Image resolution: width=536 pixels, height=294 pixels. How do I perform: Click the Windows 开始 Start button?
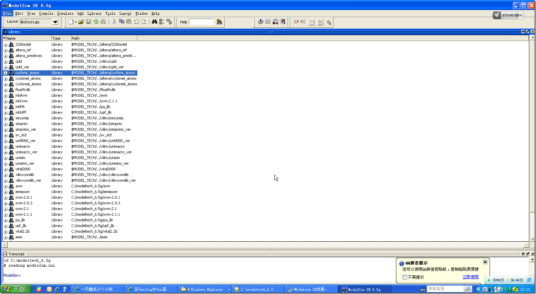click(16, 289)
